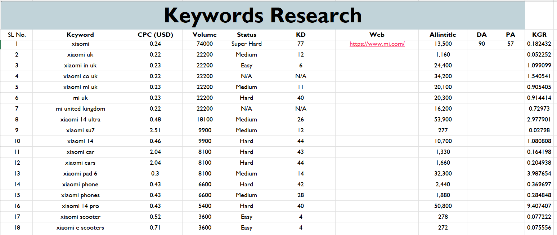This screenshot has height=235, width=557.
Task: Select the Allintitle value 53,900
Action: click(443, 120)
